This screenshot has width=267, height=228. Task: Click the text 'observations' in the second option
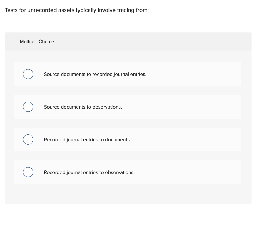click(x=107, y=107)
